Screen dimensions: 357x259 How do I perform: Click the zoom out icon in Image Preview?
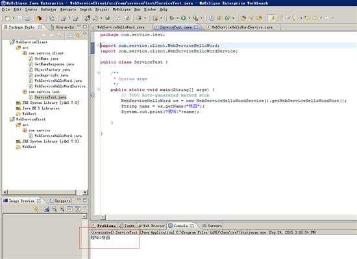(x=55, y=209)
